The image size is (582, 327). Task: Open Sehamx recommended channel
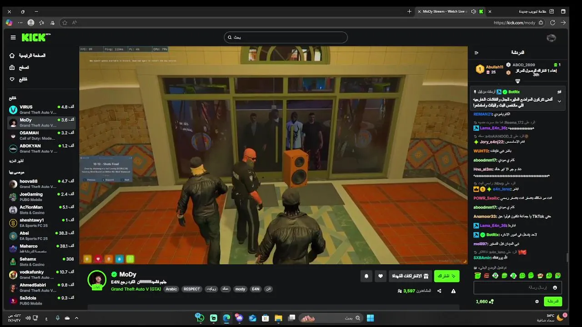[x=41, y=262]
